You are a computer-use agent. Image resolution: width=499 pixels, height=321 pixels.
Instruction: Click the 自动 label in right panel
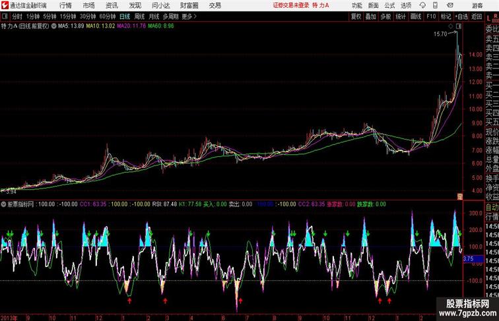click(492, 208)
